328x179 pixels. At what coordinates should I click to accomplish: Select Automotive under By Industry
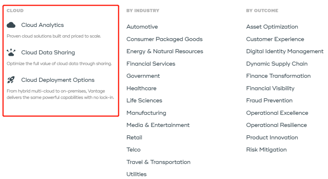142,27
